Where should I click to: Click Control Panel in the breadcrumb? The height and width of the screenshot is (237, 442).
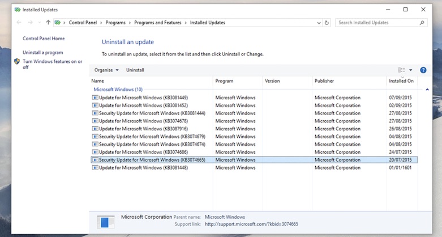pos(83,23)
